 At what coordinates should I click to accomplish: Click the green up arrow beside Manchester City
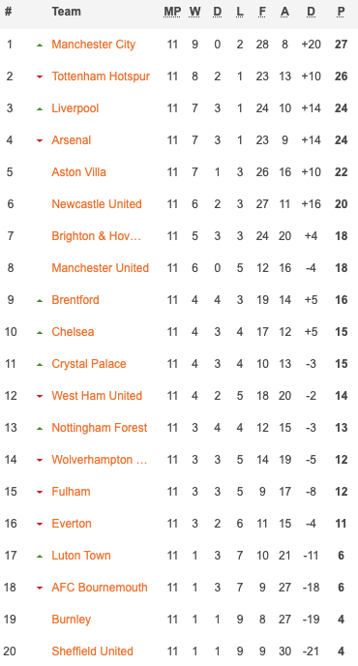pyautogui.click(x=40, y=45)
